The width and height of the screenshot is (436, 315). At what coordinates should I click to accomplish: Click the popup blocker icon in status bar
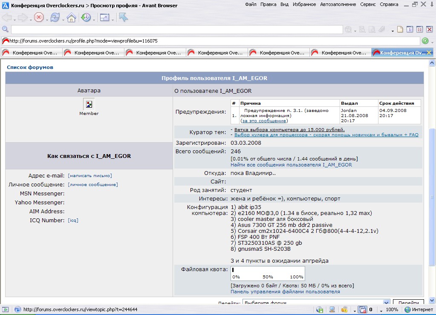(x=363, y=309)
